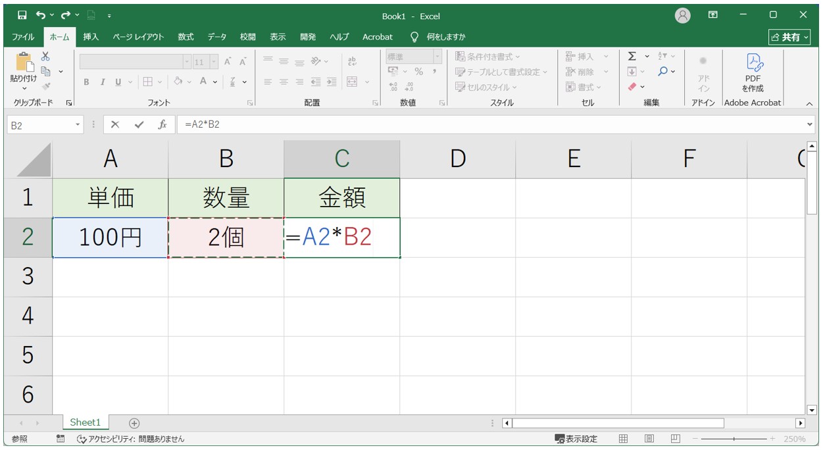Click the 表示設定 status bar button
Image resolution: width=823 pixels, height=450 pixels.
click(576, 439)
